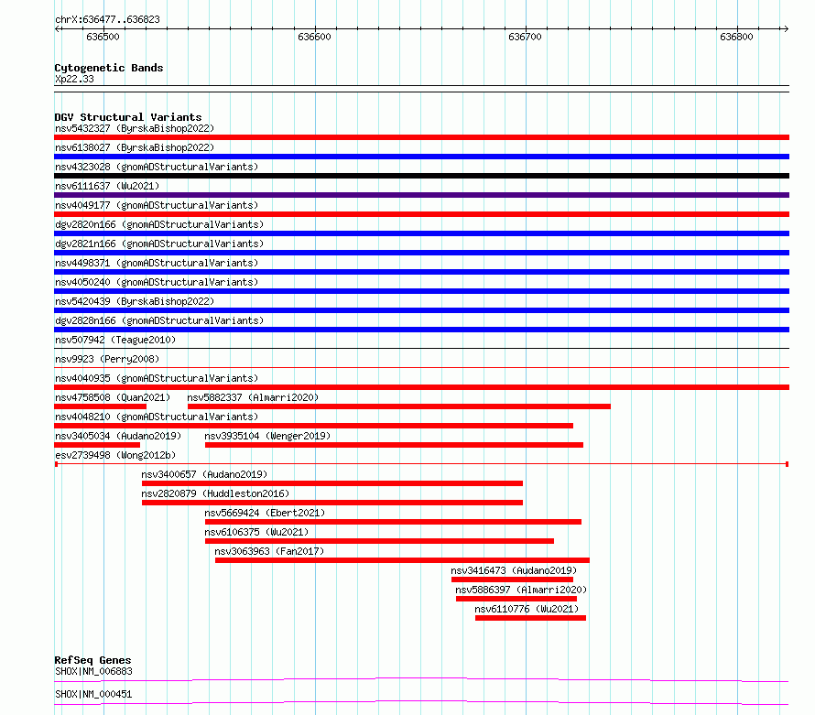Open nsv3416473 (Audano2019) label
Screen dimensions: 815x715
(x=514, y=570)
